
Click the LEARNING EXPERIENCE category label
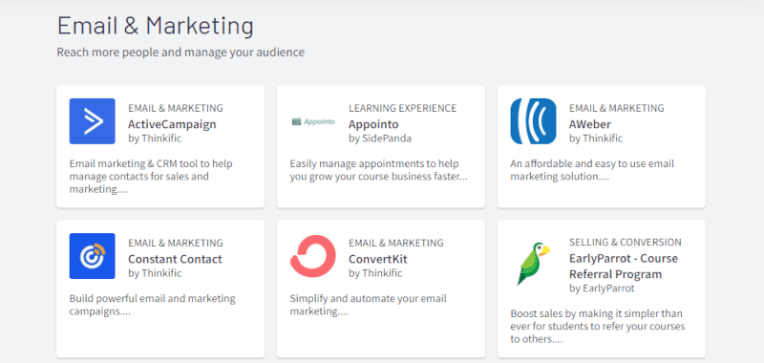click(402, 108)
